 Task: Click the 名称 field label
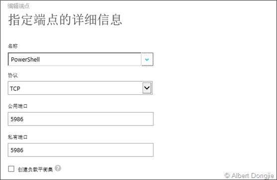13,46
